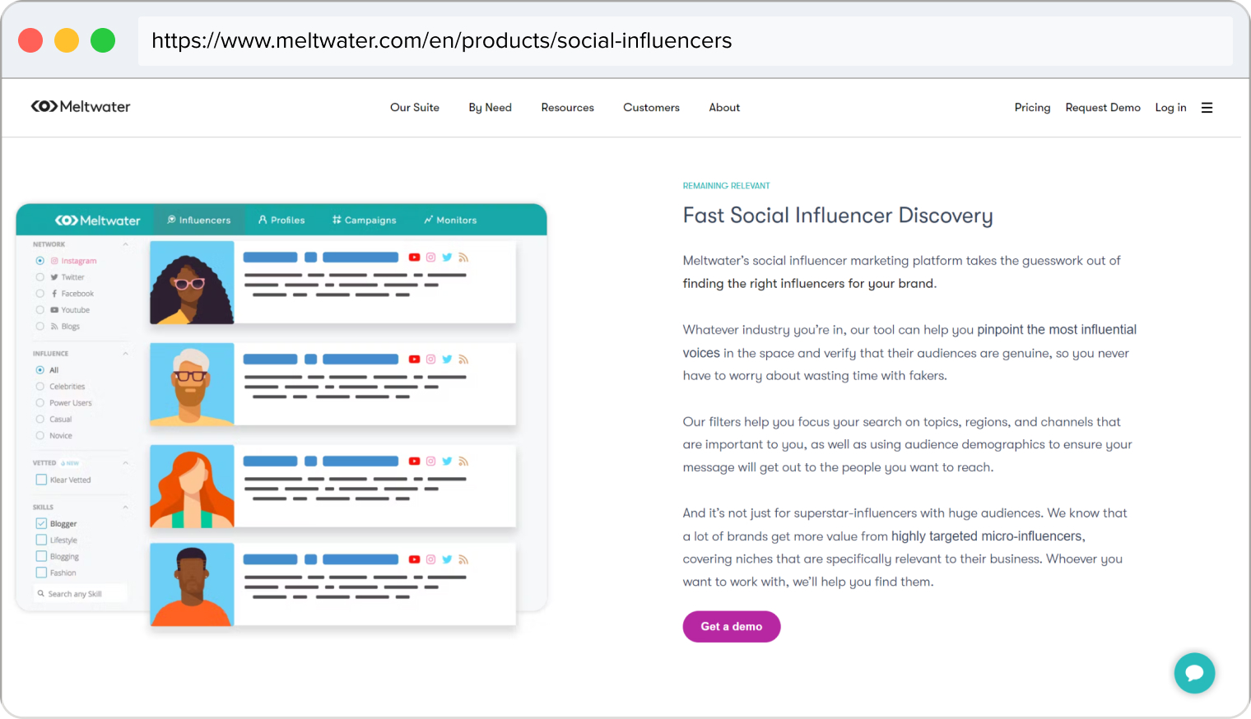Select the Twitter network radio button
Image resolution: width=1251 pixels, height=719 pixels.
point(40,277)
